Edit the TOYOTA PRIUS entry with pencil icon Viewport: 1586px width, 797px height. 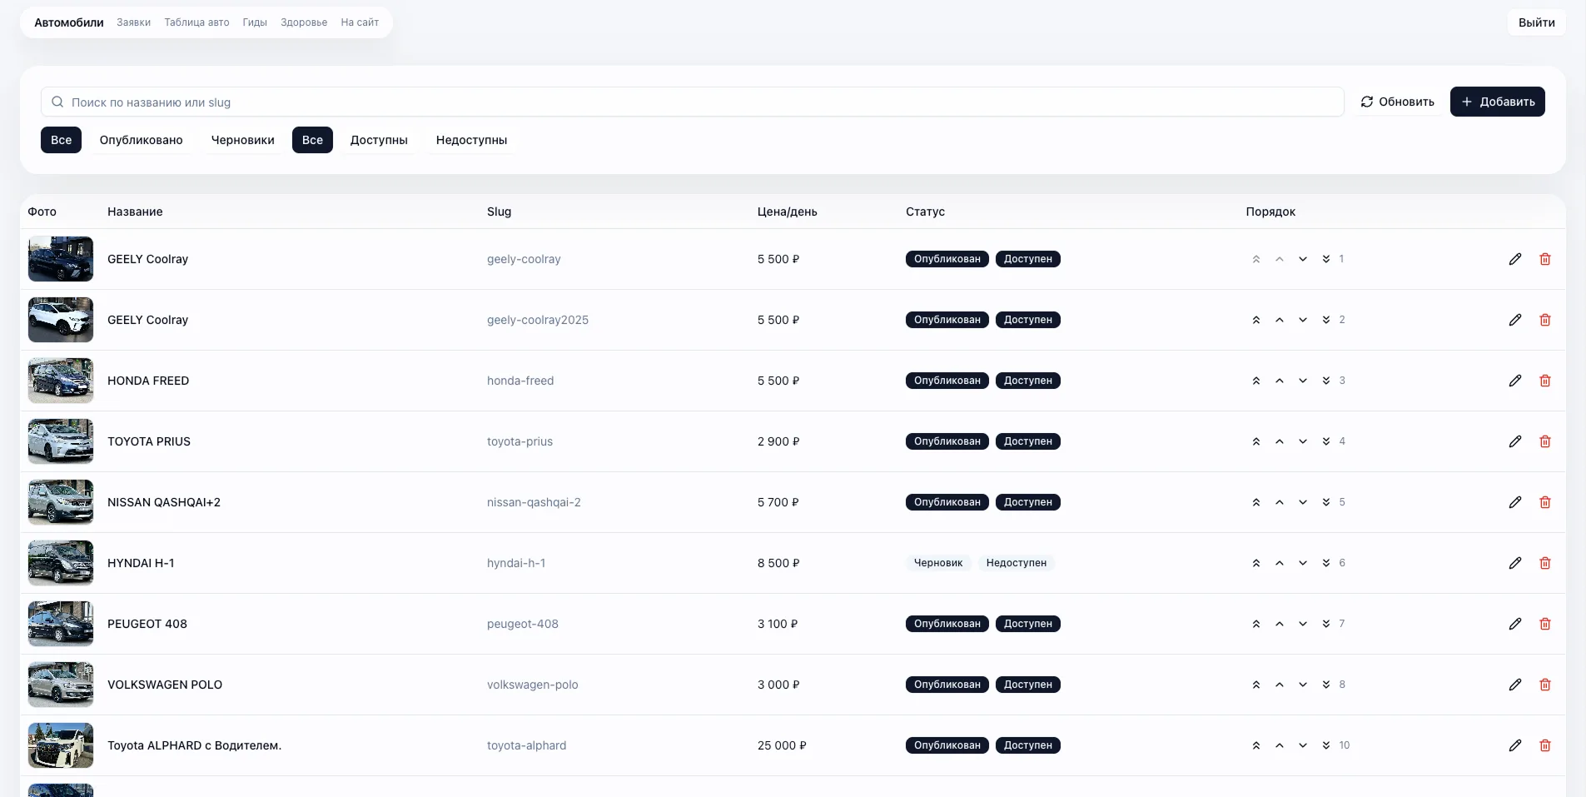pos(1515,441)
